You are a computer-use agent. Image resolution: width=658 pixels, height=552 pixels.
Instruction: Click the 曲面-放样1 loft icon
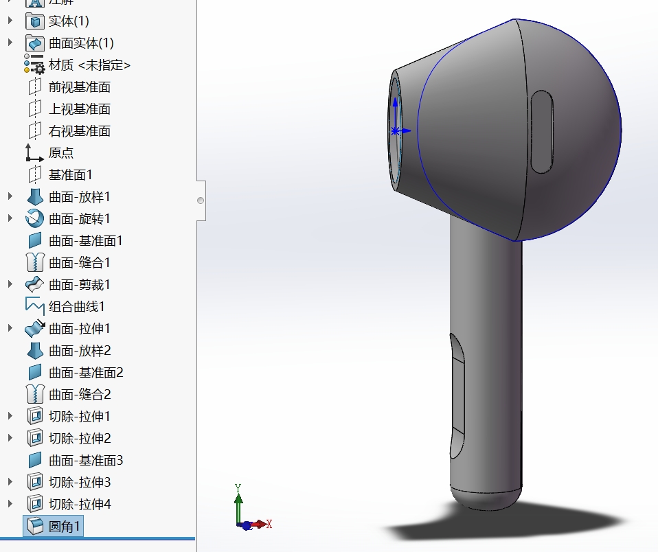pos(35,197)
